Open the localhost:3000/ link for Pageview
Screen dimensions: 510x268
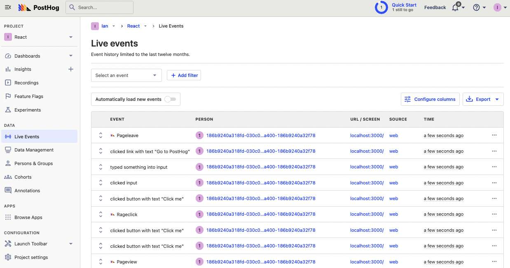coord(367,262)
